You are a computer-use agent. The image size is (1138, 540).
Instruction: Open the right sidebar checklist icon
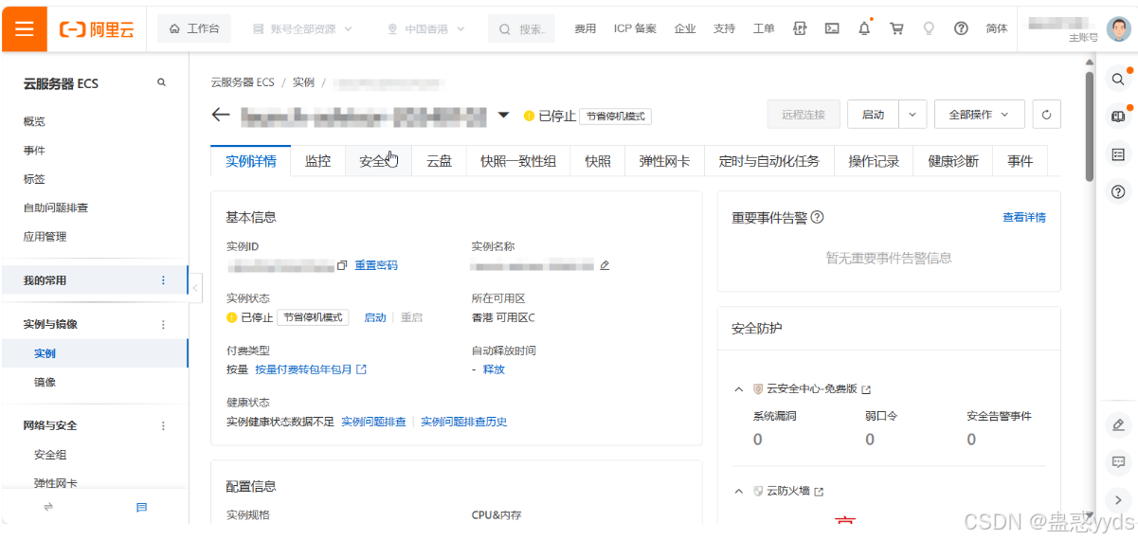[1118, 154]
